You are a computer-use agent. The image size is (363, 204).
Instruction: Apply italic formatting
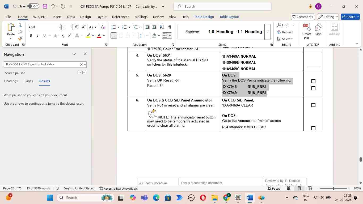[37, 36]
